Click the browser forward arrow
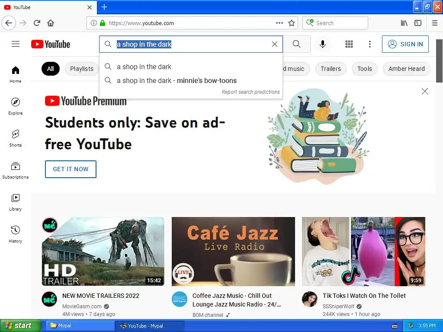Viewport: 443px width, 332px height. 23,23
